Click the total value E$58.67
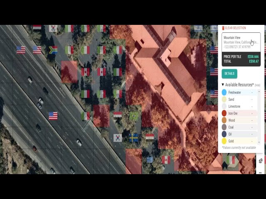Screen dimensions: 266x199 coord(254,61)
